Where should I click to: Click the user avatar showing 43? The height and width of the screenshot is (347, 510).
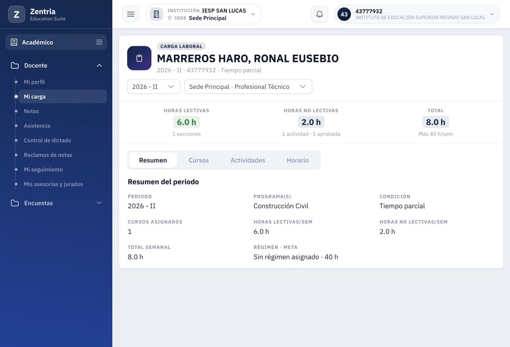(x=344, y=14)
